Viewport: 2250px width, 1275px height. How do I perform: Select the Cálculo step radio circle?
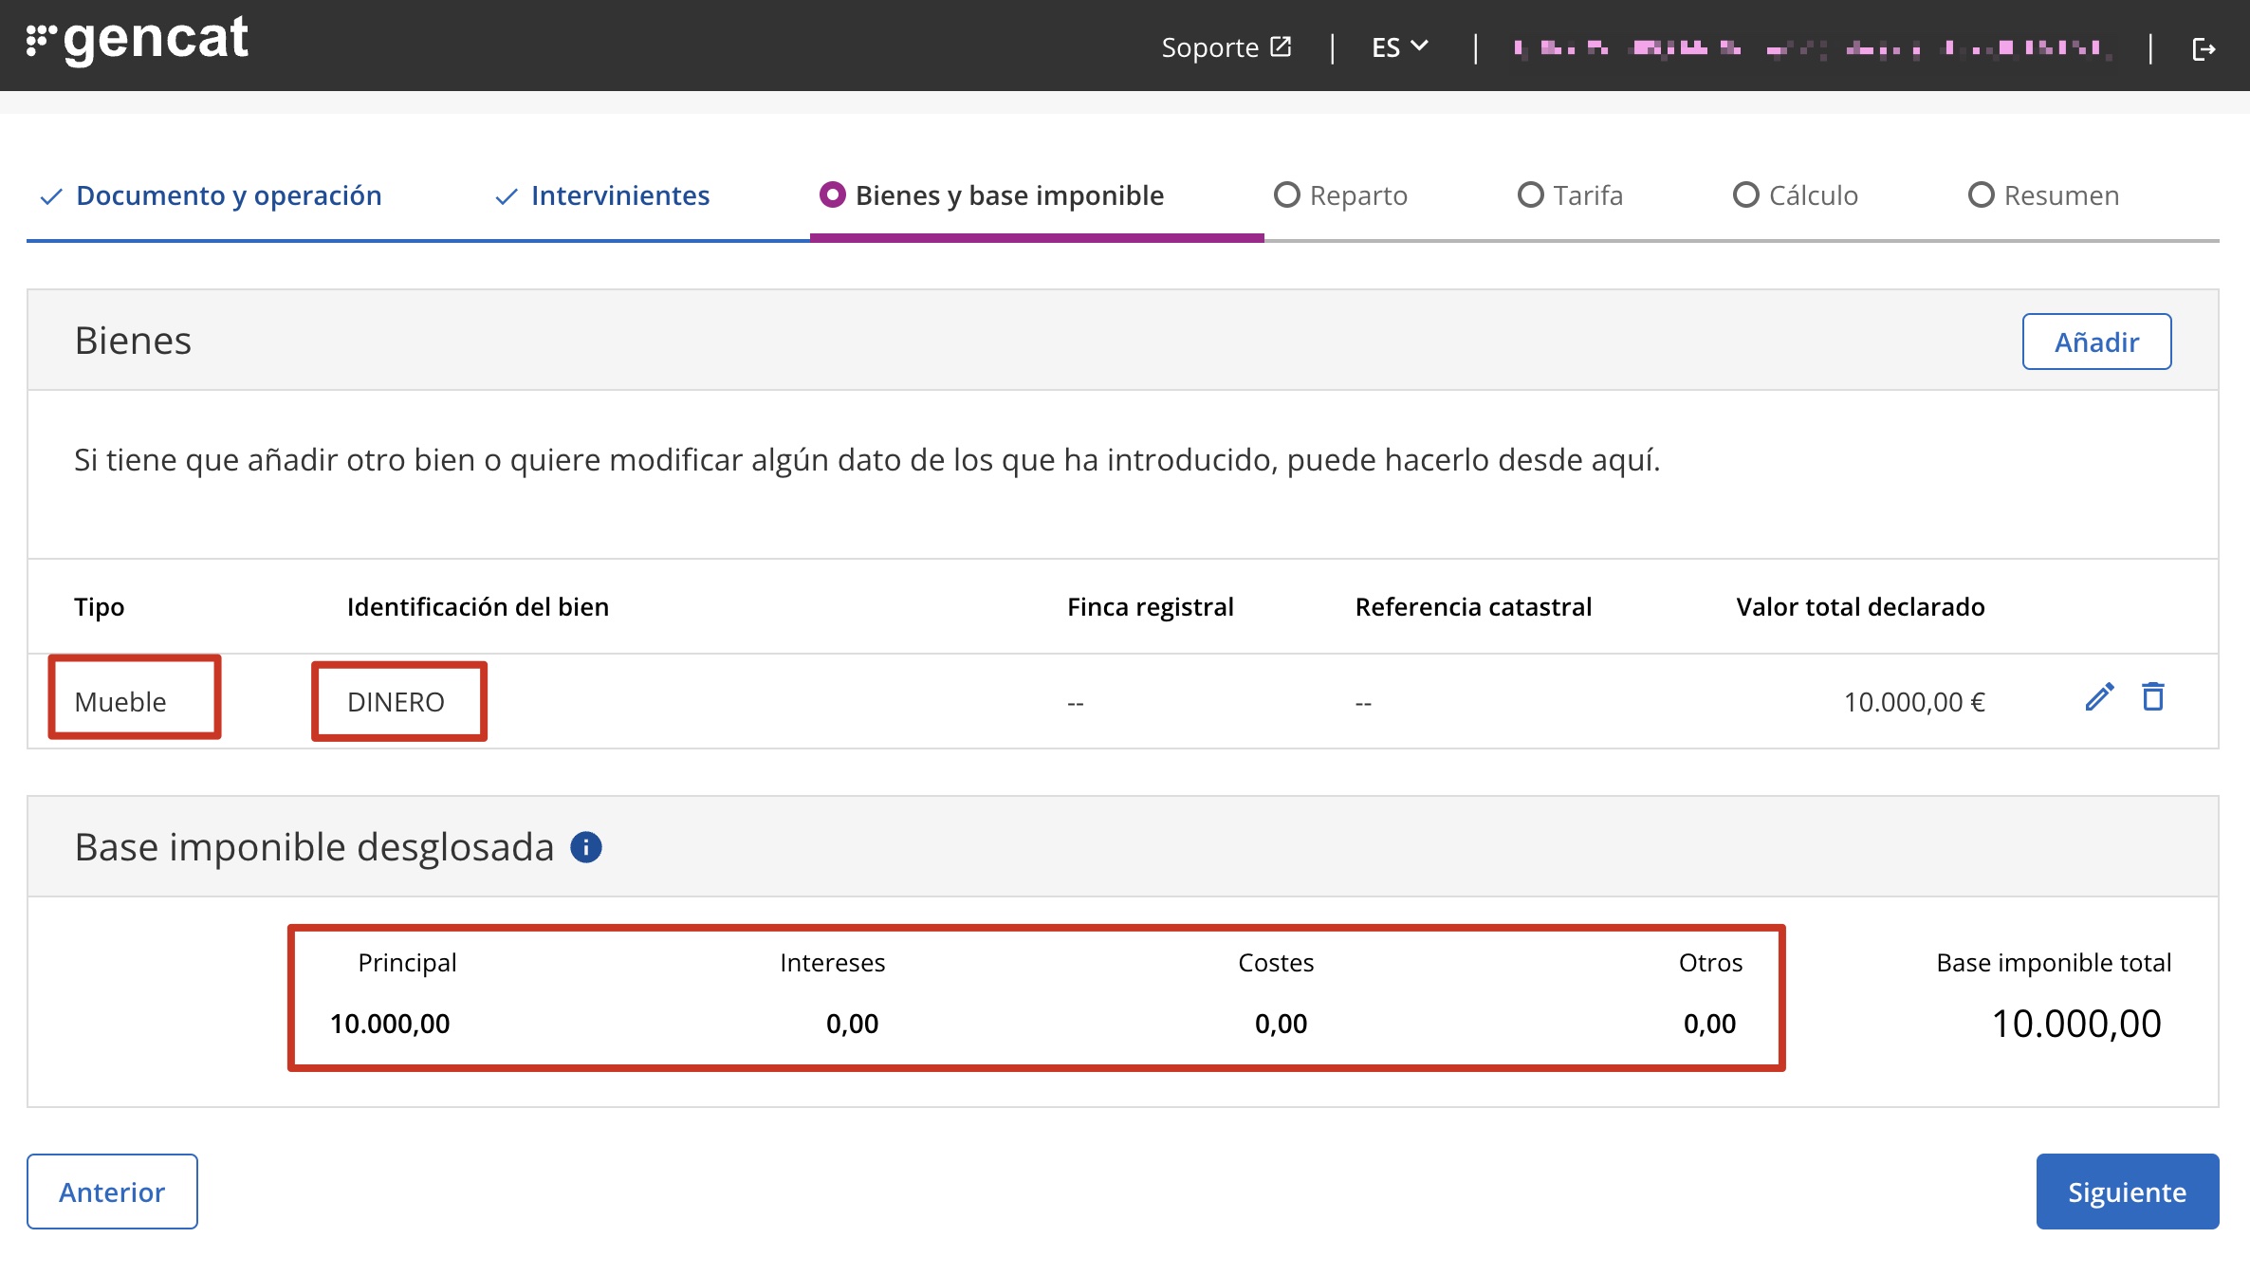point(1745,194)
